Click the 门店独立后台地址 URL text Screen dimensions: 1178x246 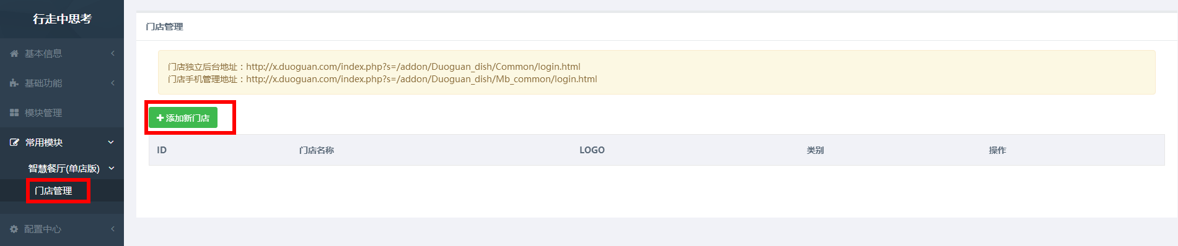[413, 67]
